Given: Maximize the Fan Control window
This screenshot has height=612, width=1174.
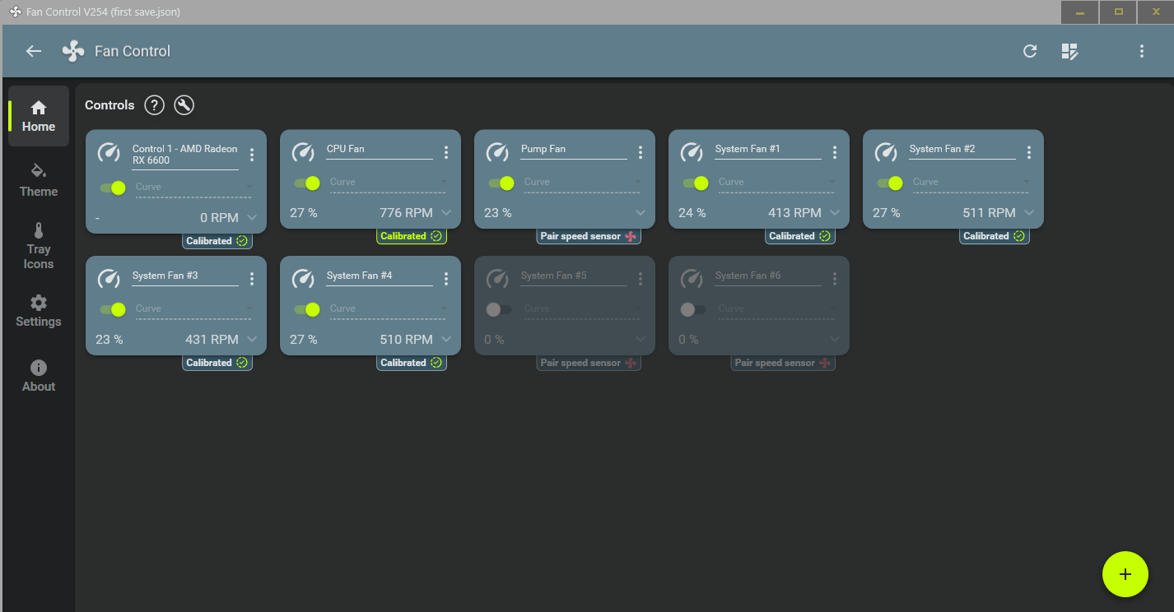Looking at the screenshot, I should (1118, 12).
